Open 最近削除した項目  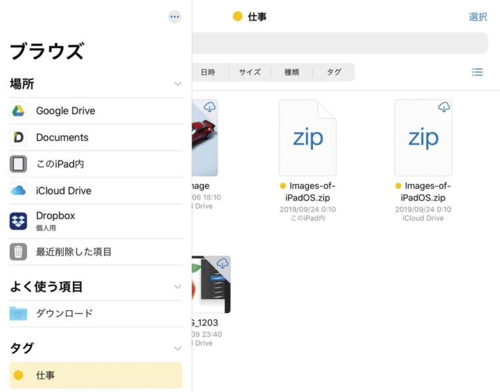point(96,252)
